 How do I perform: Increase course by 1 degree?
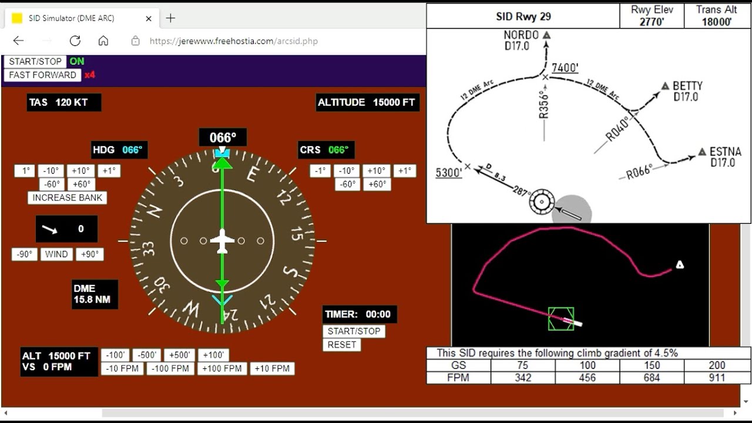405,171
